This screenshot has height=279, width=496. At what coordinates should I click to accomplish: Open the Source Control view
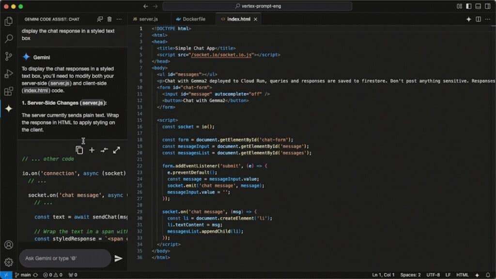pos(9,57)
